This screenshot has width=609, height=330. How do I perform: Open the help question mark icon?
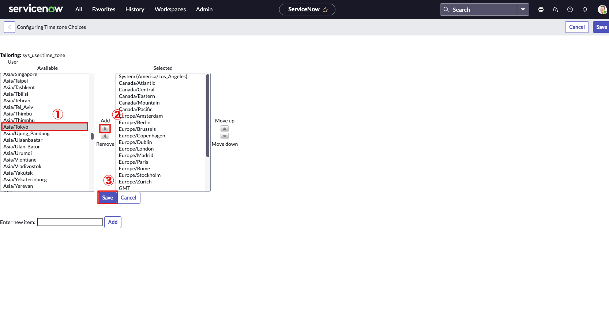click(x=570, y=10)
